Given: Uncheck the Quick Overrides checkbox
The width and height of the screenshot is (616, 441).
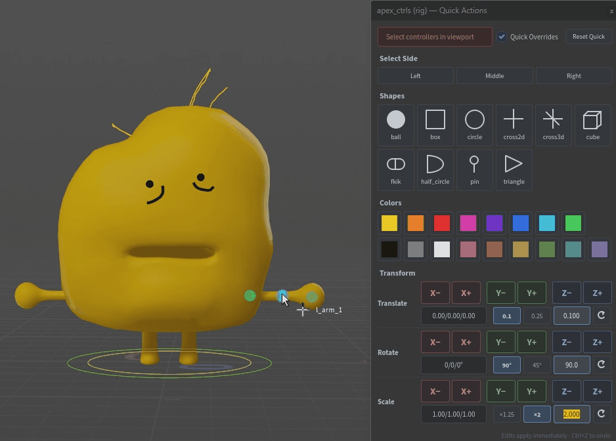Looking at the screenshot, I should 502,37.
